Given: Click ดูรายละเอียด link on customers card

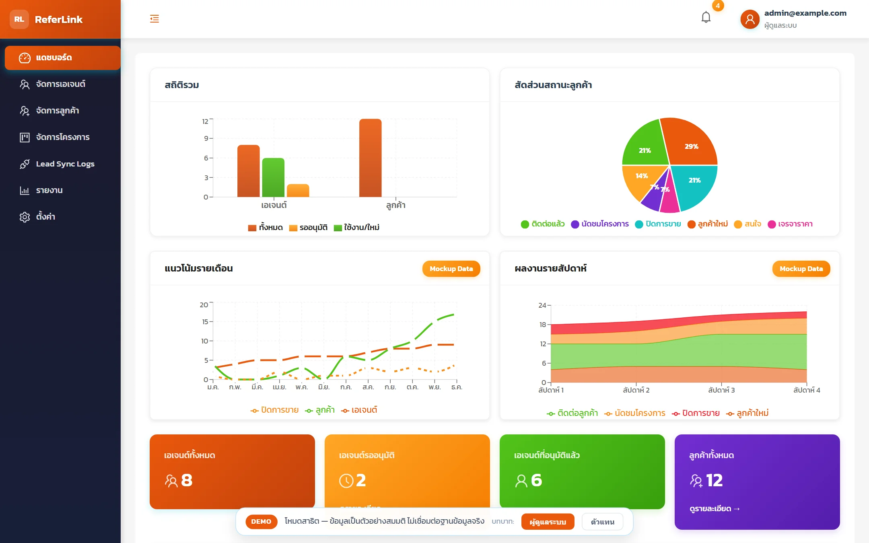Looking at the screenshot, I should (x=715, y=509).
